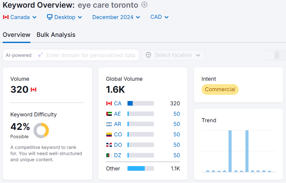Click the DZ flag in Global Volume list
Screen dimensions: 286x183
(x=109, y=155)
